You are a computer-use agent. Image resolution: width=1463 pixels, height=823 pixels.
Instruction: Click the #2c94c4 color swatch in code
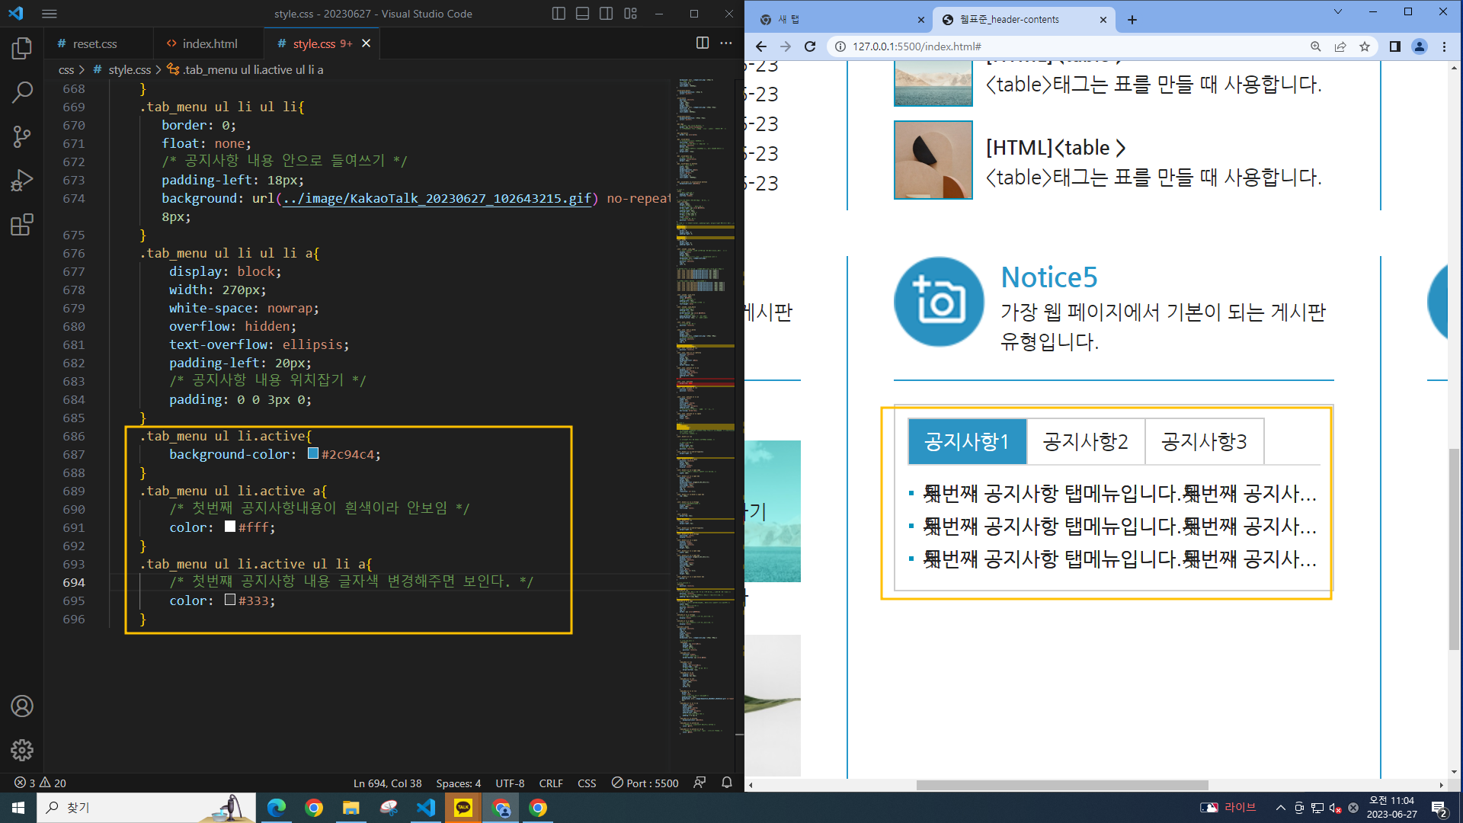pyautogui.click(x=313, y=454)
